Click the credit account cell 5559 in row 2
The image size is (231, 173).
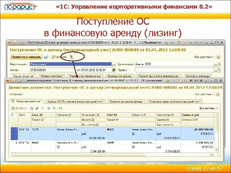(118, 143)
